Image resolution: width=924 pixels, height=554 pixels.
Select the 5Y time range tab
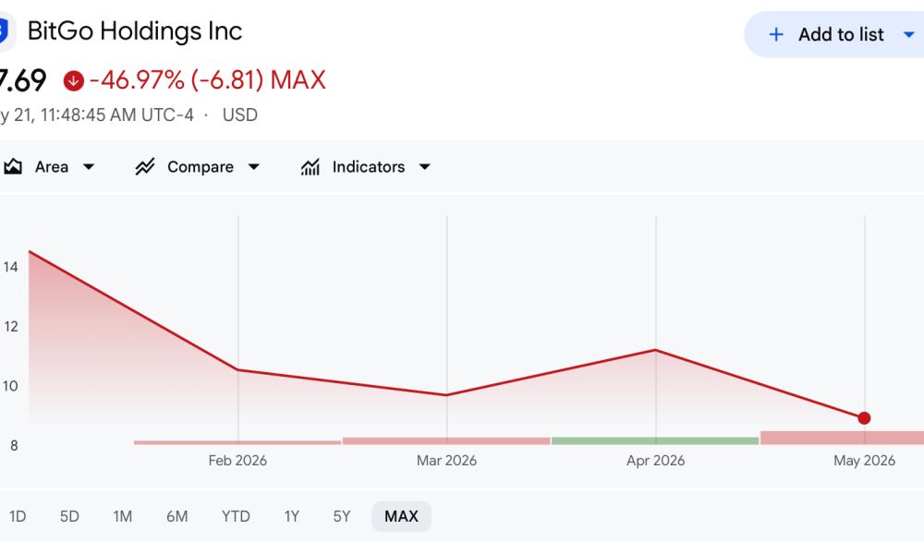(x=342, y=516)
